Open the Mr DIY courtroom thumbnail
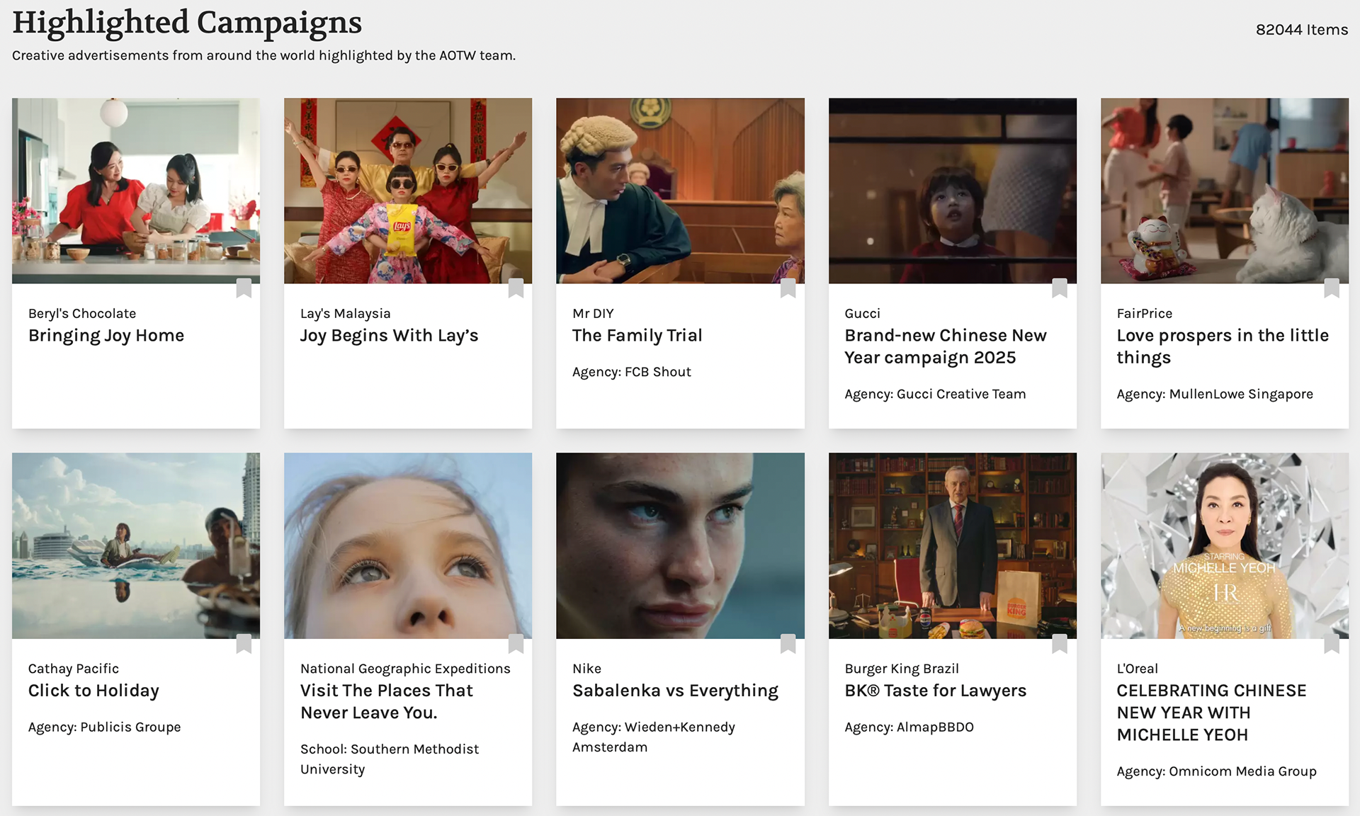This screenshot has width=1360, height=816. coord(680,191)
